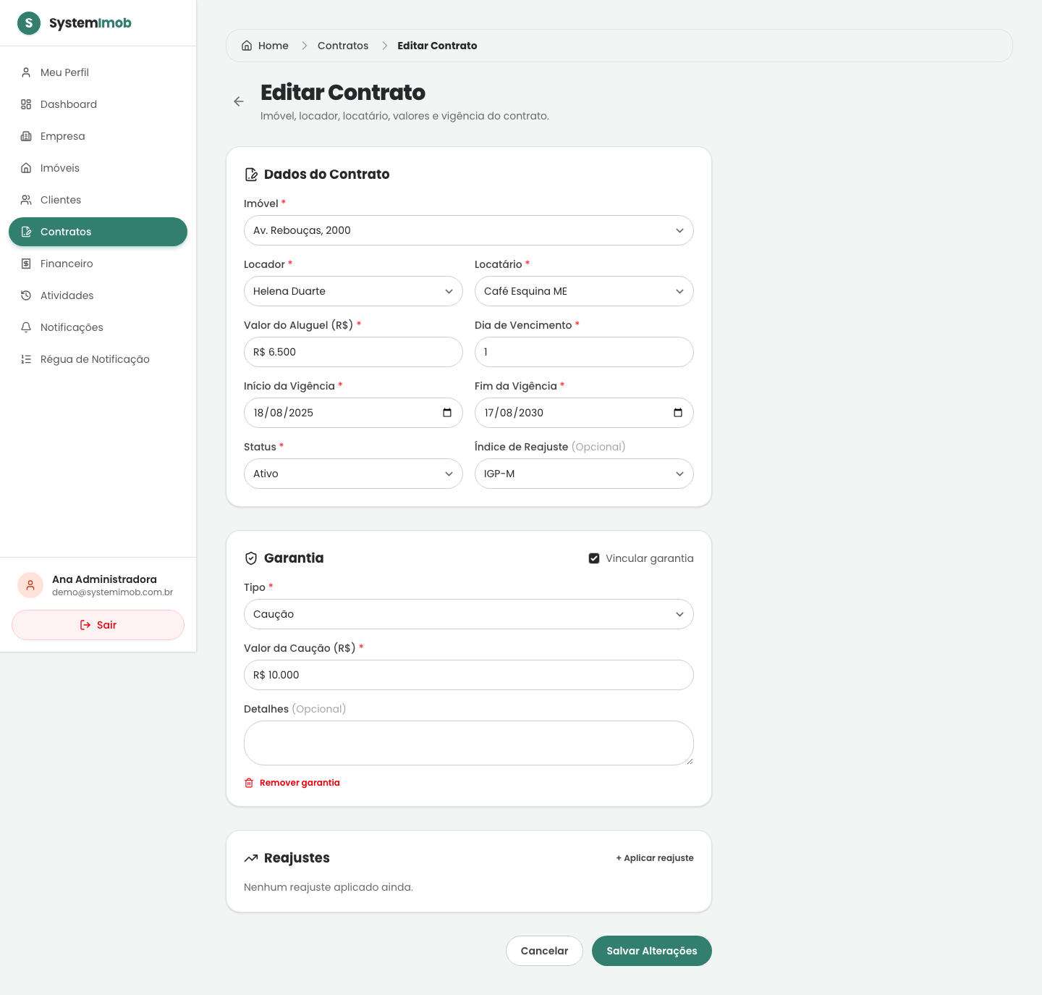
Task: Click the Home icon in the breadcrumb
Action: click(x=247, y=46)
